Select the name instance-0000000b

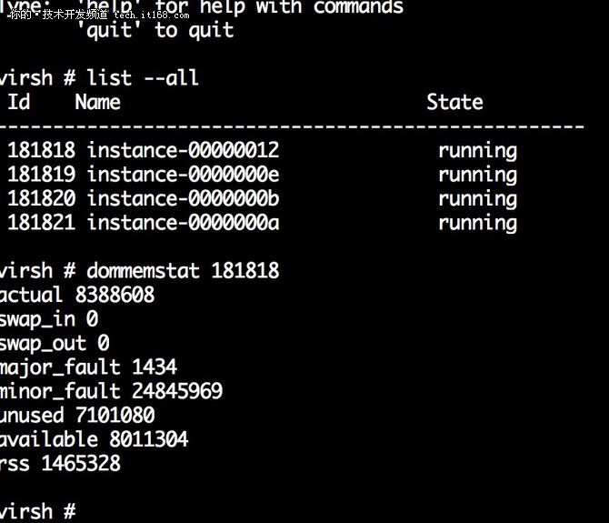coord(183,198)
